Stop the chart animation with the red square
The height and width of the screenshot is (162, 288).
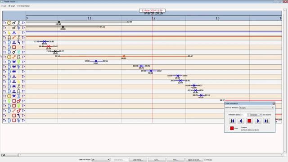pyautogui.click(x=249, y=121)
